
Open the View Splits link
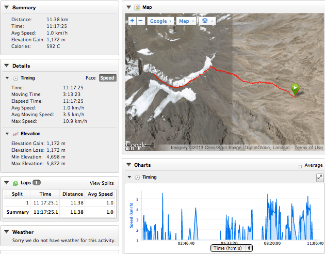pyautogui.click(x=102, y=183)
